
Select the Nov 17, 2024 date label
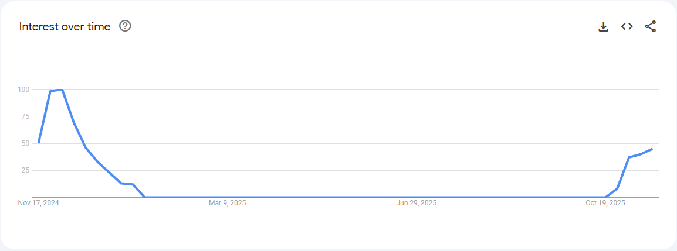click(39, 204)
